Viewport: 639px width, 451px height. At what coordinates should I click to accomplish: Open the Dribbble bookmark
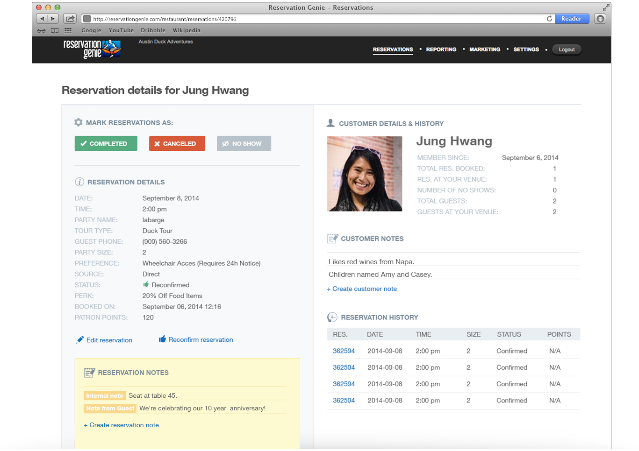153,30
